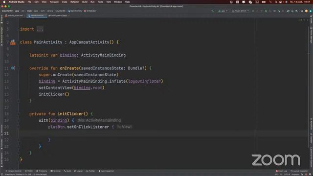Open the Problems tool window
Screen dimensions: 313x176
tap(42, 171)
